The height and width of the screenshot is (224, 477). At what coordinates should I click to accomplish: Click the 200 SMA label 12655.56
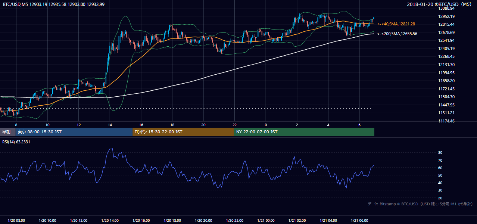coord(397,34)
